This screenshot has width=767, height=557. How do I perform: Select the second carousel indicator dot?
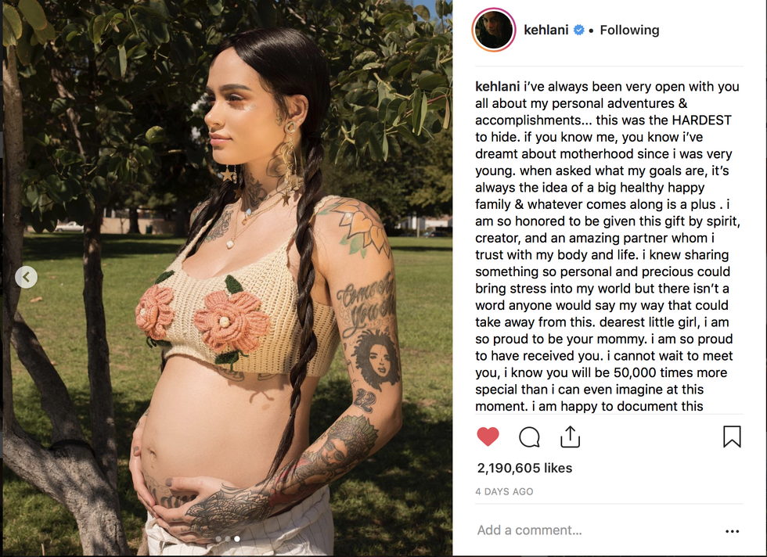click(228, 539)
